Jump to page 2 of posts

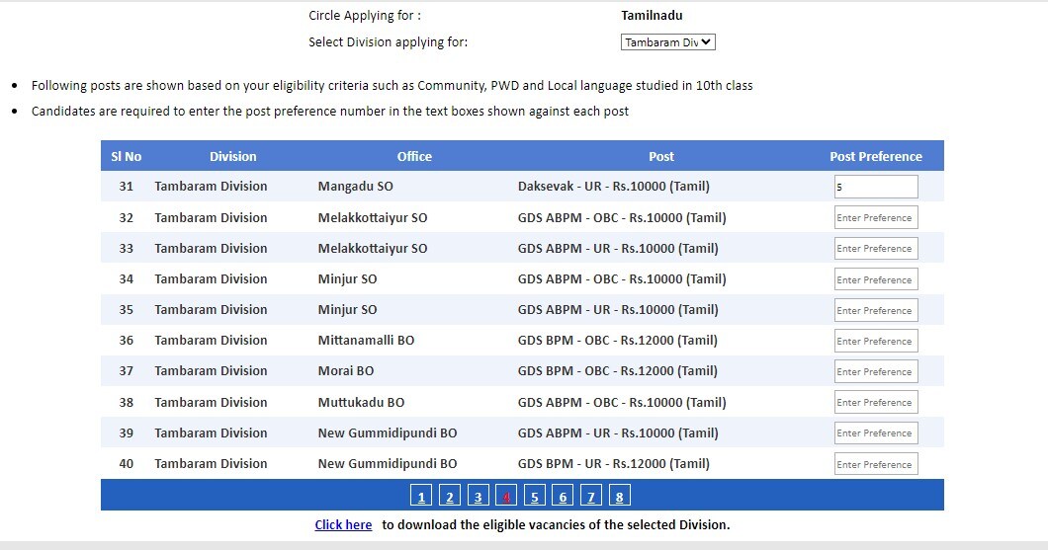[449, 497]
